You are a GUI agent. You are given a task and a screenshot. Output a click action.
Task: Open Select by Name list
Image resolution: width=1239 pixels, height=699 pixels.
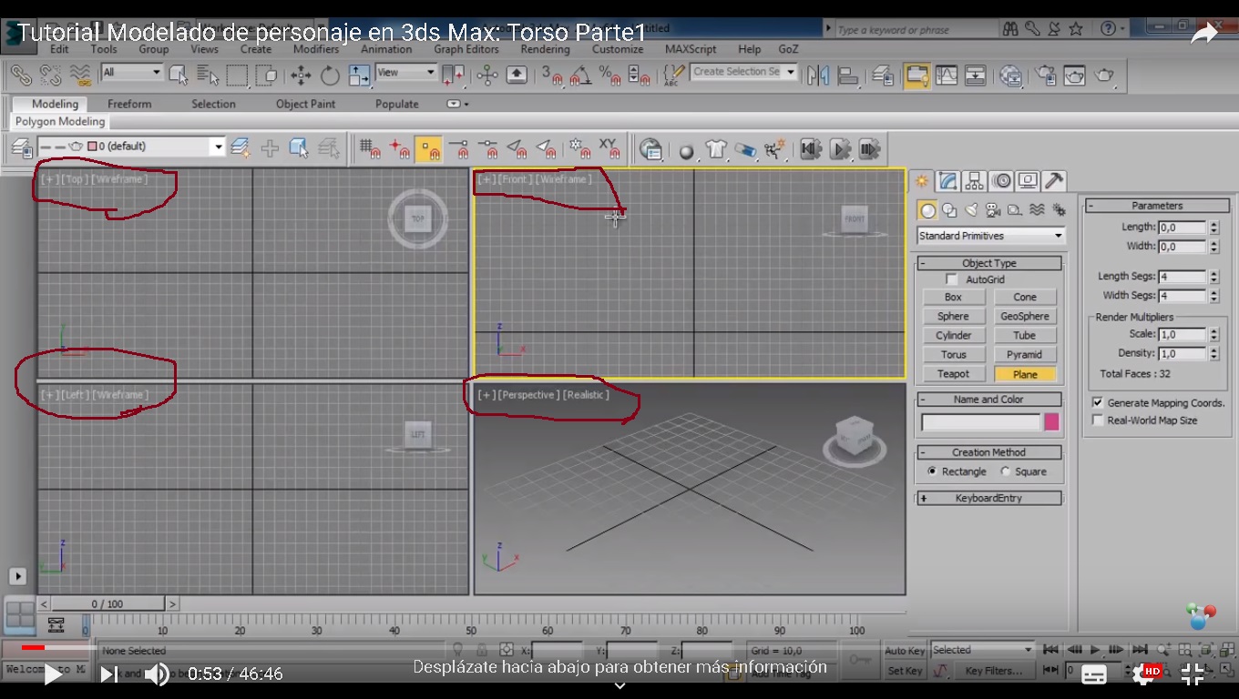click(208, 74)
